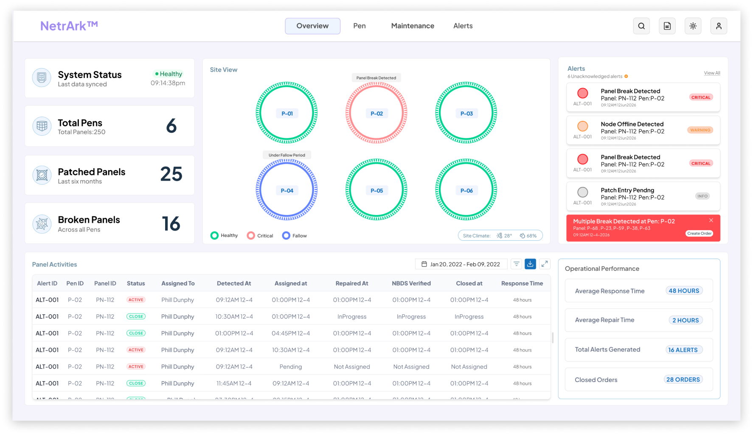
Task: Select healthy pen P-01 circle
Action: pyautogui.click(x=287, y=113)
